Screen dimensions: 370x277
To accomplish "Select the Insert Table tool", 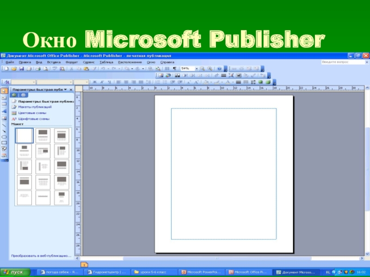I will 4,104.
